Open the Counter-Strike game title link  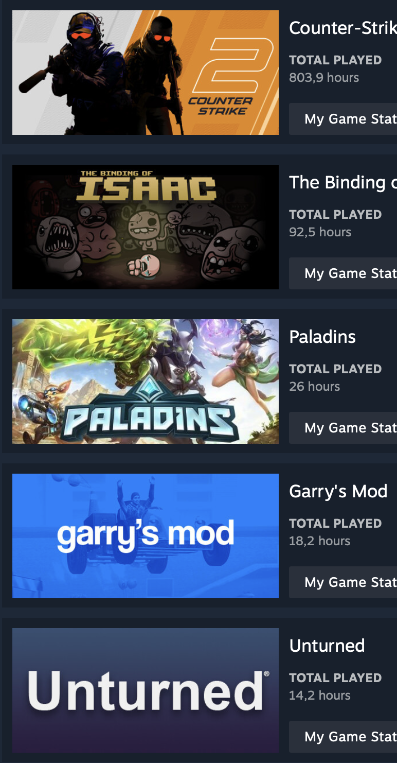[343, 28]
